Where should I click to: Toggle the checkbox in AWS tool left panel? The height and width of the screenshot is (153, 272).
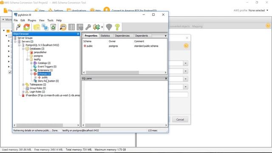(10, 72)
